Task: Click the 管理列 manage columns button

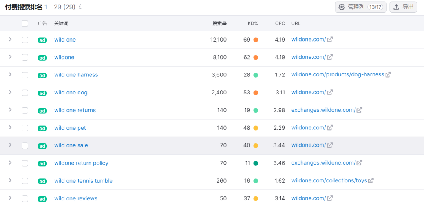Action: click(x=360, y=7)
